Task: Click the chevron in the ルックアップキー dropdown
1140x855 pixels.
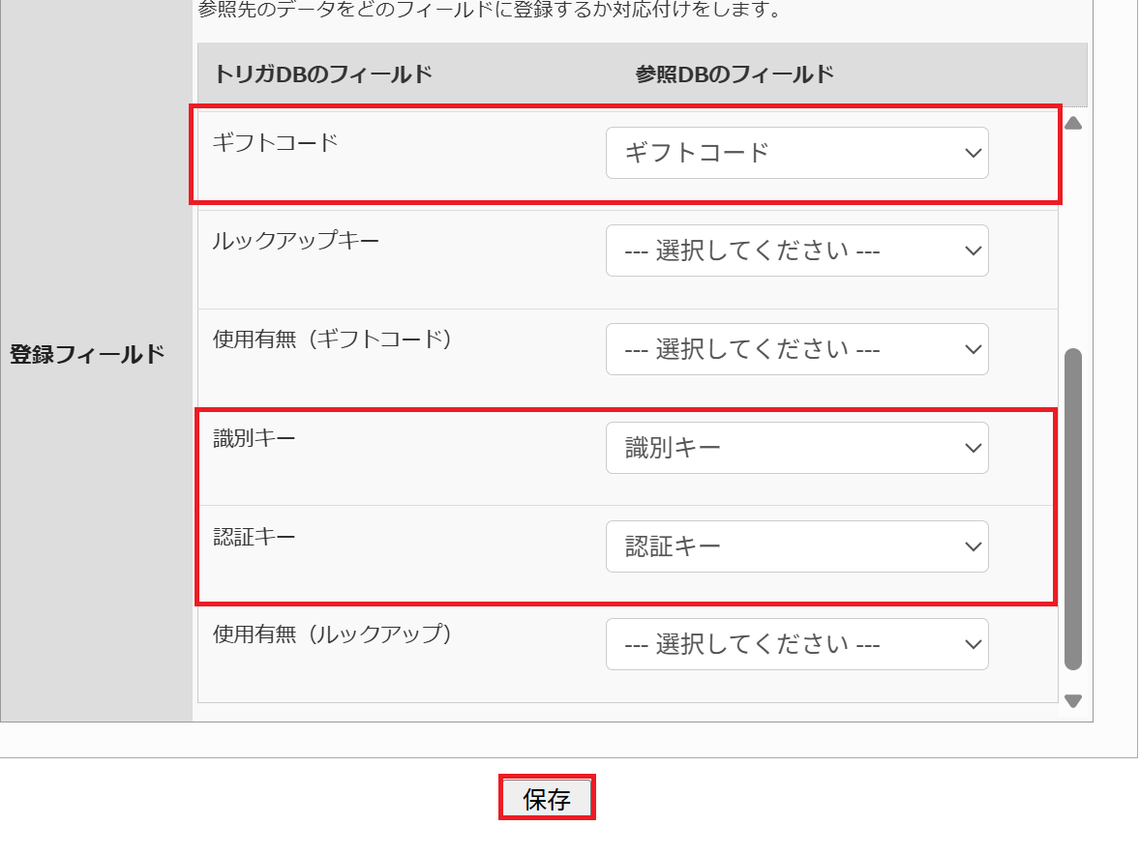Action: pyautogui.click(x=973, y=251)
